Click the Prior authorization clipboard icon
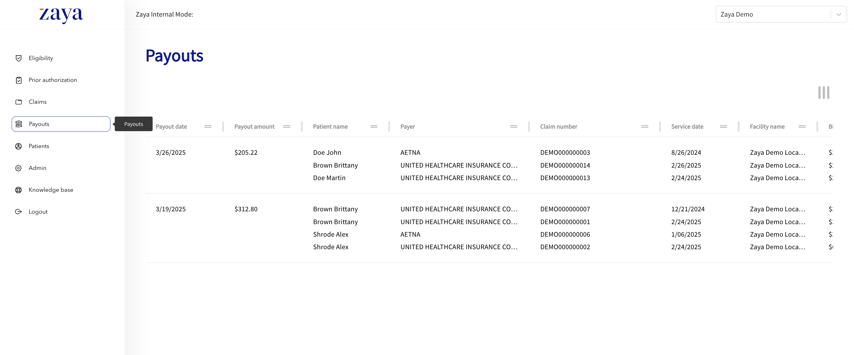The image size is (854, 355). 19,80
